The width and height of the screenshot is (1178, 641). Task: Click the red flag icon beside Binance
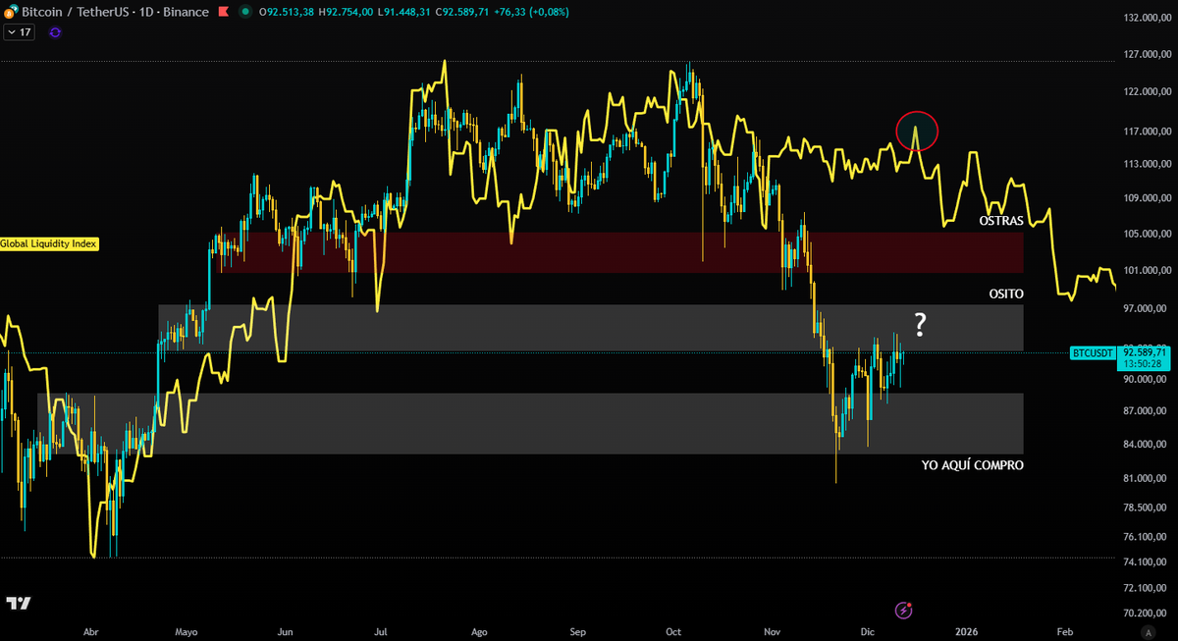coord(224,12)
